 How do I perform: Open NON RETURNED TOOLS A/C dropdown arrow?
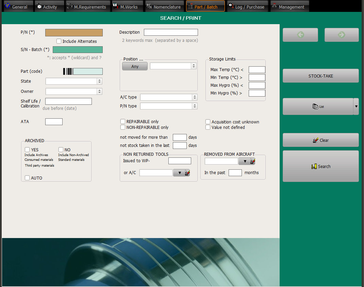[x=179, y=173]
